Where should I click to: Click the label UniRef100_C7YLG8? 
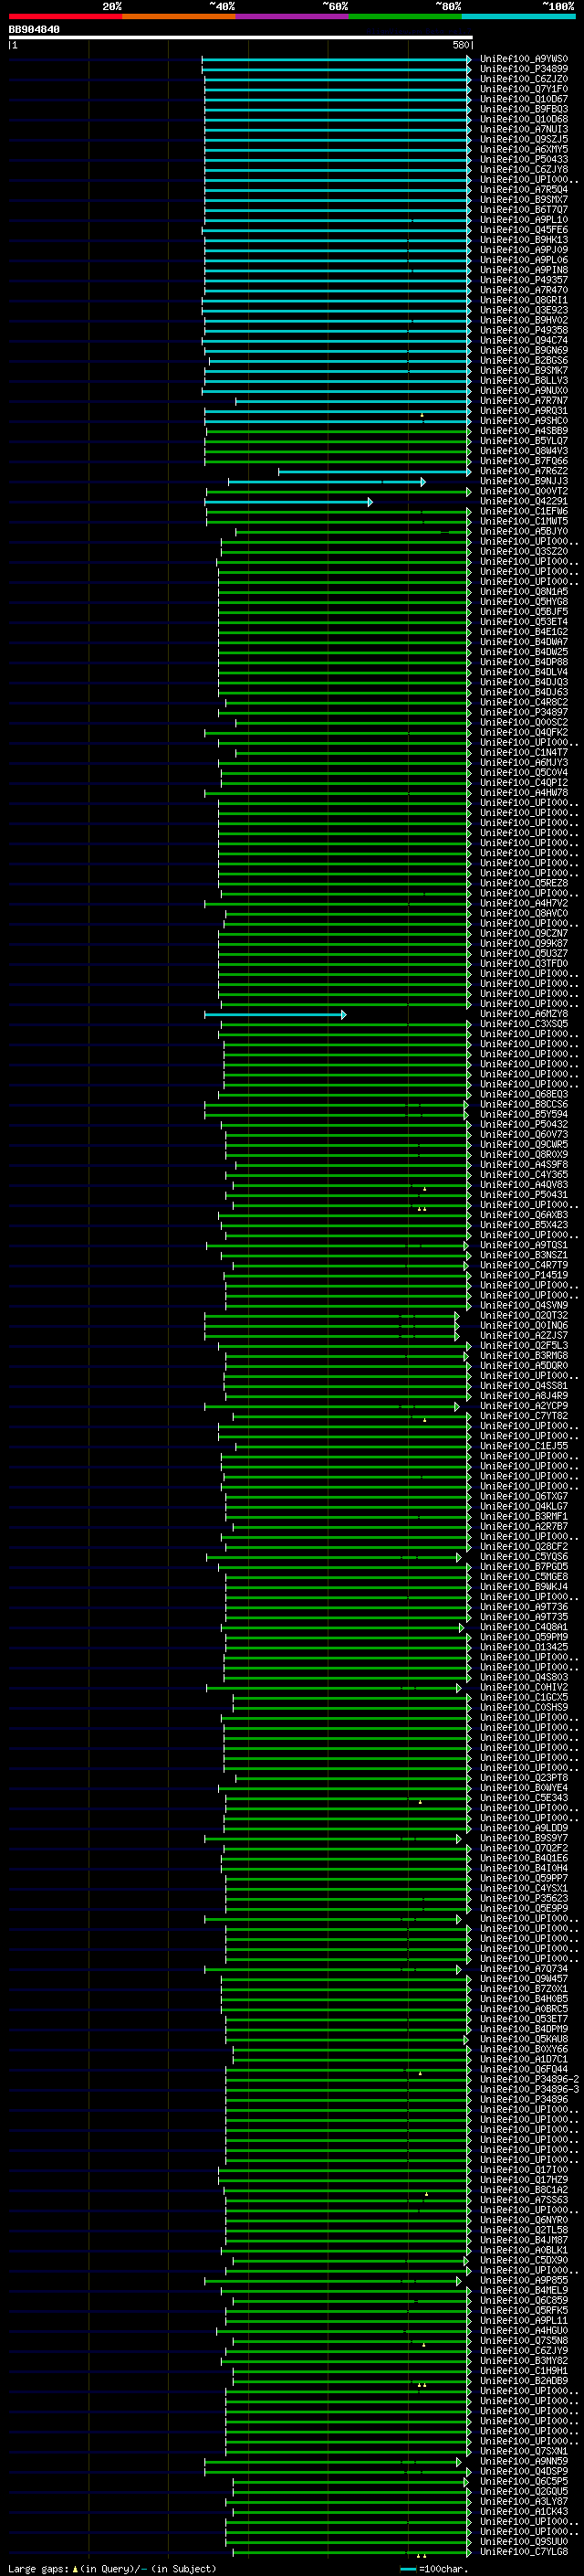(524, 2553)
